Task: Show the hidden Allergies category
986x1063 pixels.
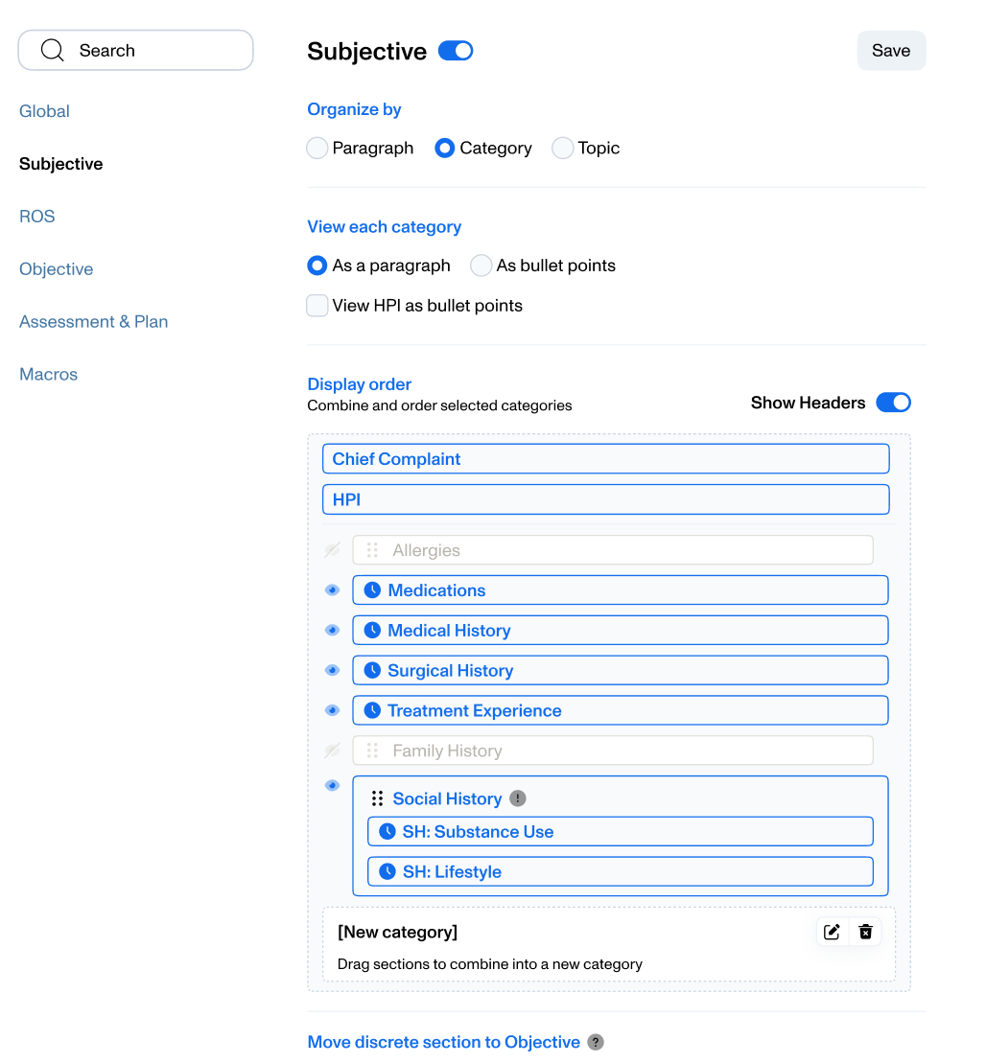Action: [332, 550]
